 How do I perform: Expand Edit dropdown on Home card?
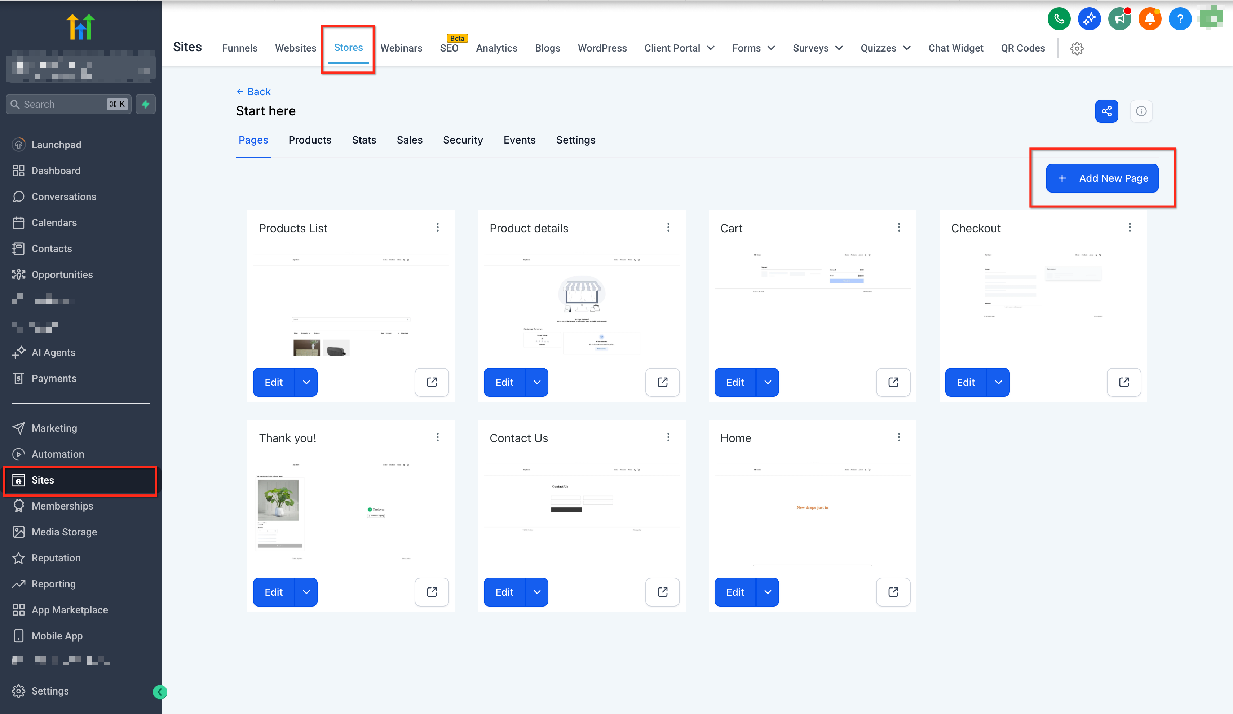coord(767,592)
